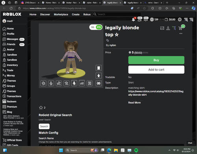Switch avatar preview to R6
This screenshot has height=154, width=197.
[x=93, y=27]
